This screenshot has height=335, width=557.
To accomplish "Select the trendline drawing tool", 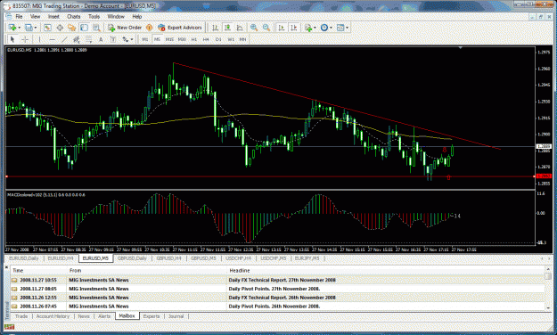I will (x=64, y=39).
